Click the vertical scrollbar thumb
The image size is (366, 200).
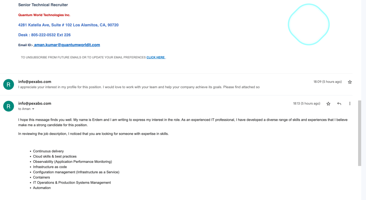360,133
